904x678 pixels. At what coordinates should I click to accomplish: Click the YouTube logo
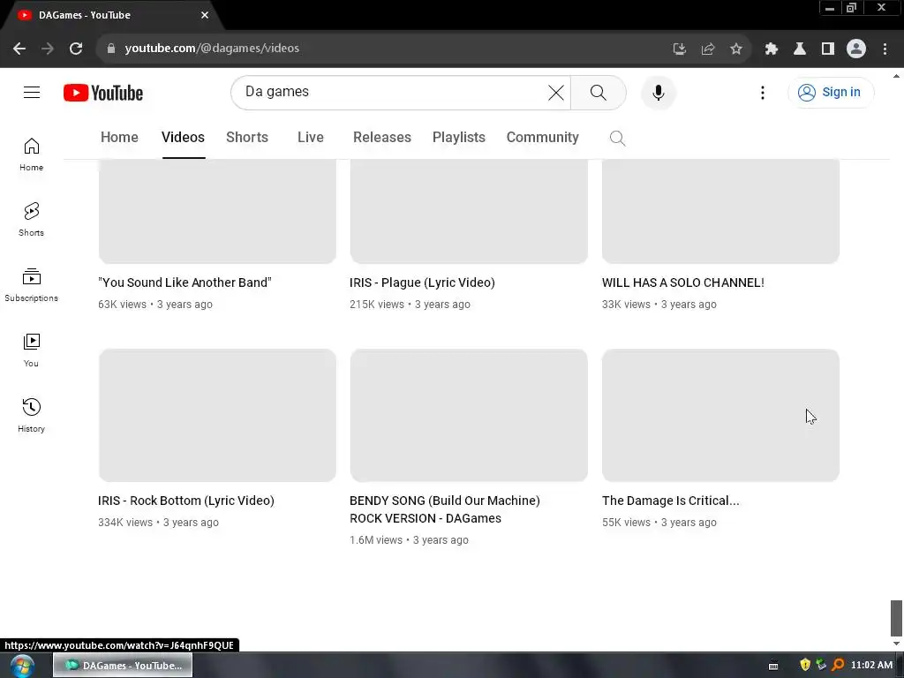tap(103, 93)
